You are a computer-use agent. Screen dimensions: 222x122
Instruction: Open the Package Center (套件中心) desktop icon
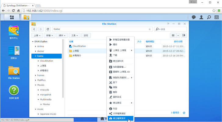(x=14, y=32)
